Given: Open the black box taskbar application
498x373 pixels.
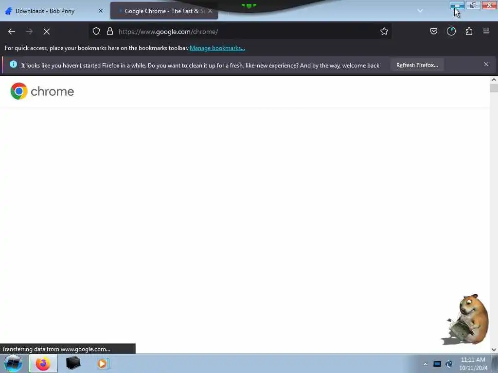Looking at the screenshot, I should [73, 363].
